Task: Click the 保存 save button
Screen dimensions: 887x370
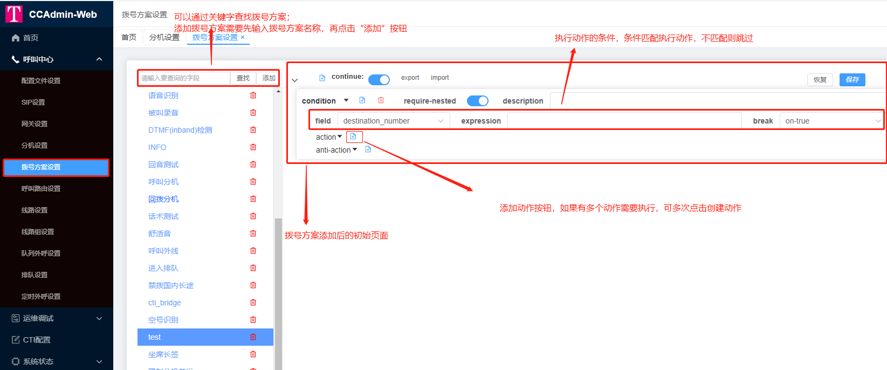Action: pyautogui.click(x=852, y=80)
